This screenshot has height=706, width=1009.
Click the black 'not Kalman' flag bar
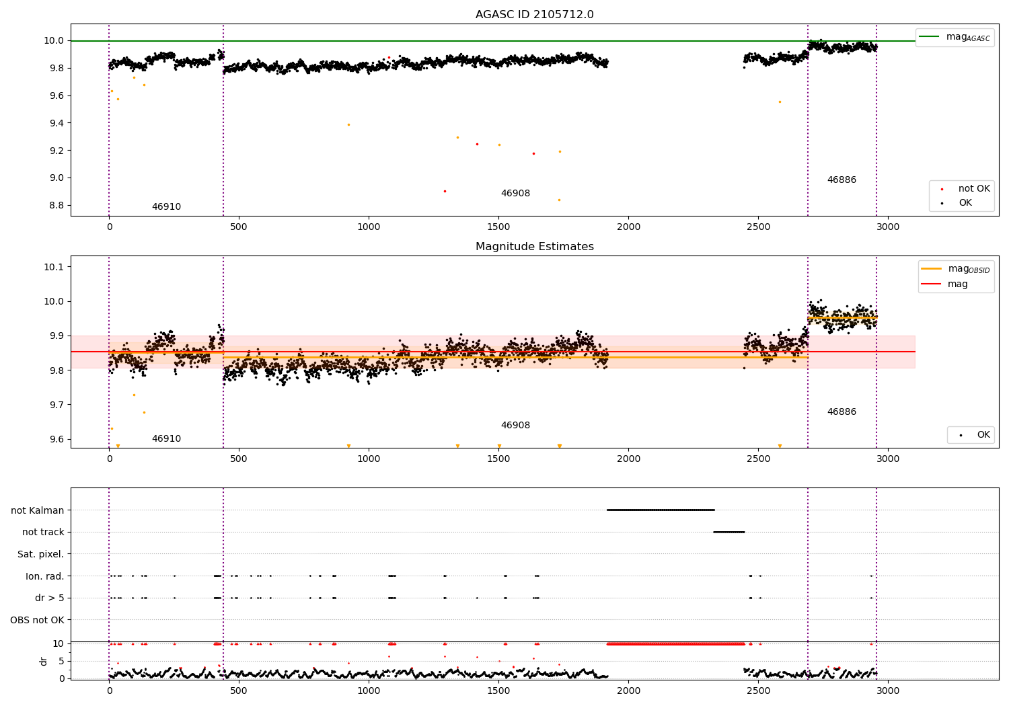pyautogui.click(x=661, y=510)
